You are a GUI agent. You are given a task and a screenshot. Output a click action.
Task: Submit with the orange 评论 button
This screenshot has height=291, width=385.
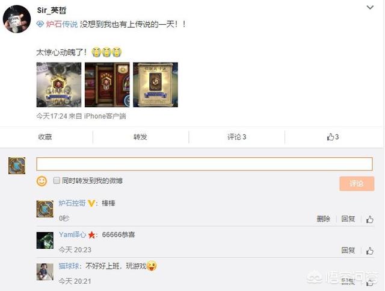357,184
